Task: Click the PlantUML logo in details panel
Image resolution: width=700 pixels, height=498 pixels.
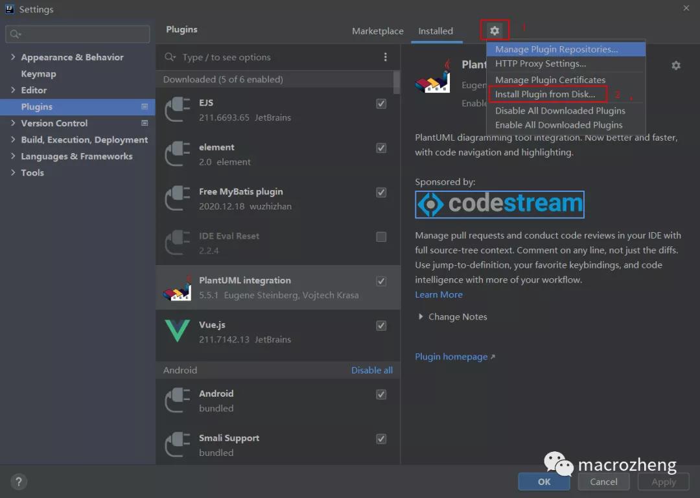Action: click(x=433, y=77)
